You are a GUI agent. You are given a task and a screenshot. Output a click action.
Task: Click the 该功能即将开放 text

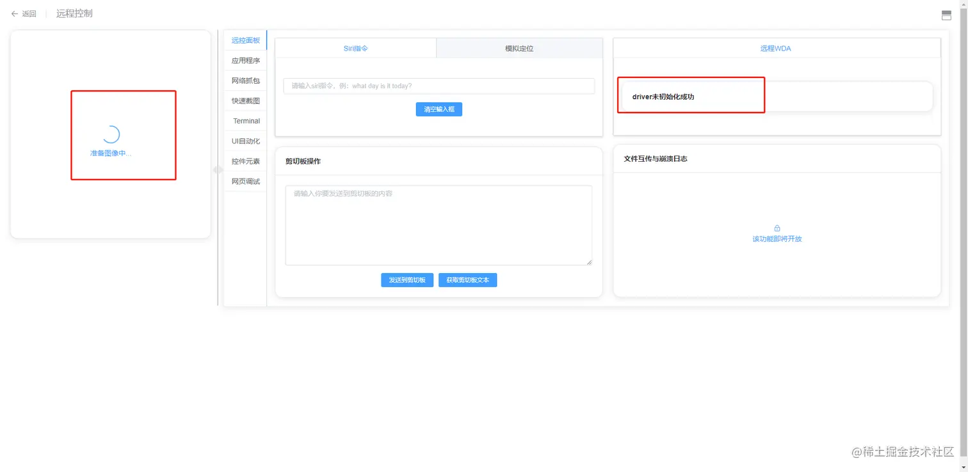click(777, 239)
